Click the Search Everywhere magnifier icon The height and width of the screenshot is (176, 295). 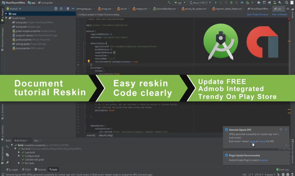tap(286, 3)
